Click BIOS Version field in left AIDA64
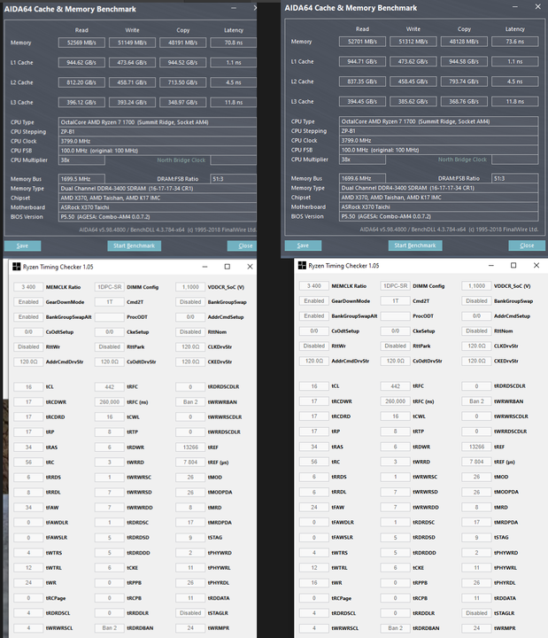The image size is (548, 638). click(158, 217)
